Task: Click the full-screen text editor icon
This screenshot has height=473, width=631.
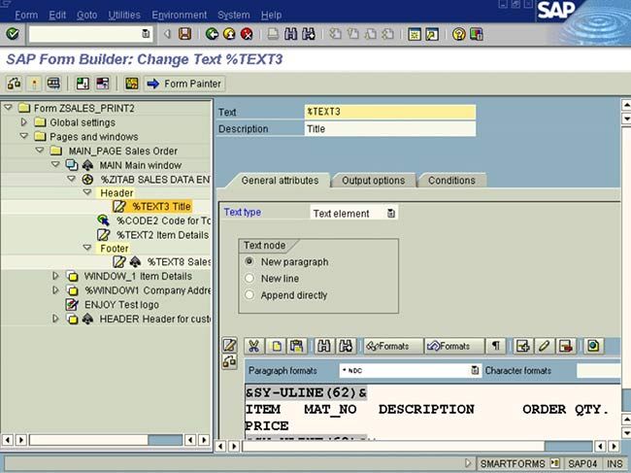Action: pos(230,345)
